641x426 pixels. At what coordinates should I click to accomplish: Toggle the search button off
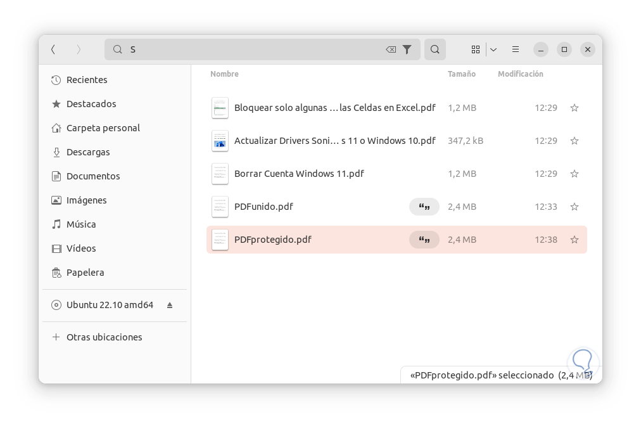click(x=435, y=49)
